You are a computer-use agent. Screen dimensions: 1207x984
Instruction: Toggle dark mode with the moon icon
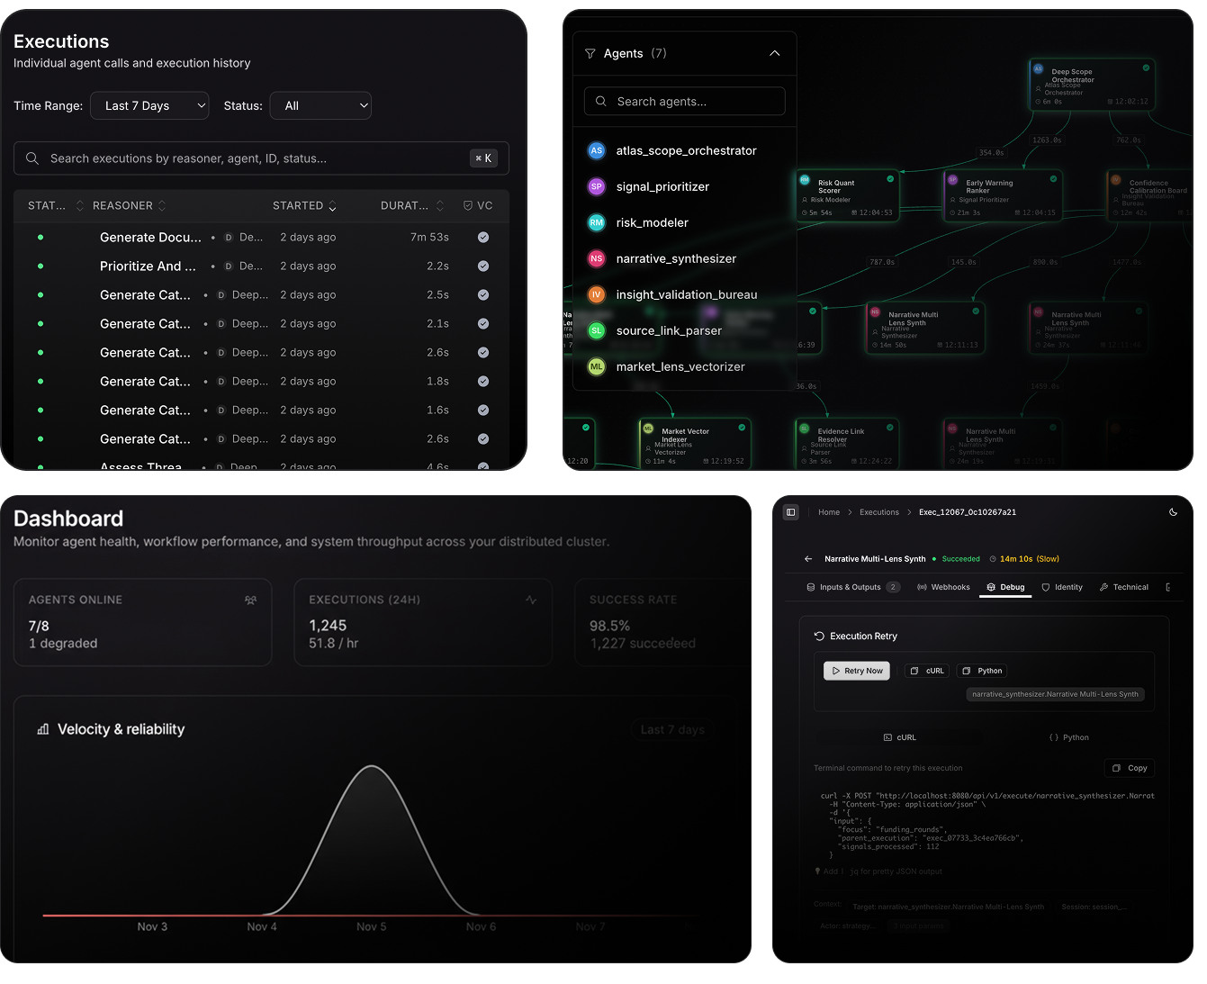point(1173,511)
